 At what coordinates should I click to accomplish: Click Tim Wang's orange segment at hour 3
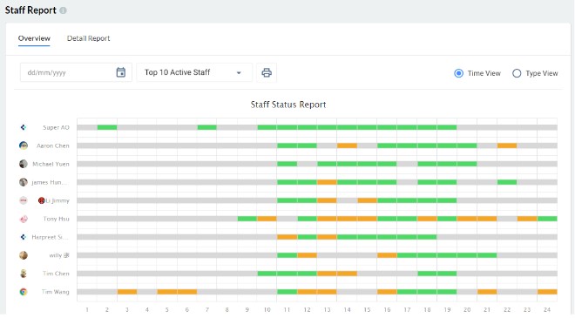[x=127, y=292]
